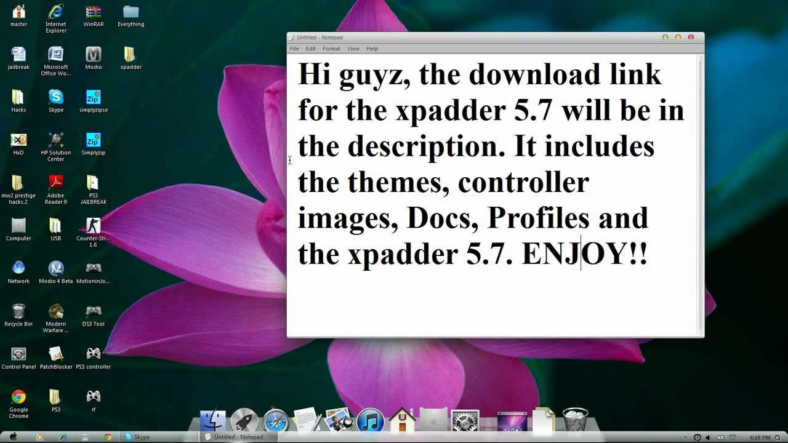Select the Internet Explorer desktop shortcut
The width and height of the screenshot is (788, 443).
tap(56, 19)
